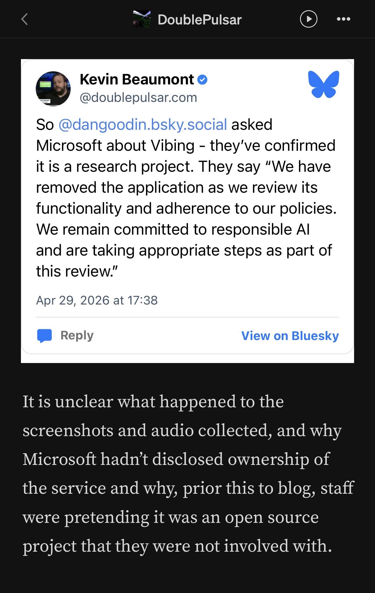Follow the View on Bluesky link
The width and height of the screenshot is (375, 593).
click(x=290, y=336)
